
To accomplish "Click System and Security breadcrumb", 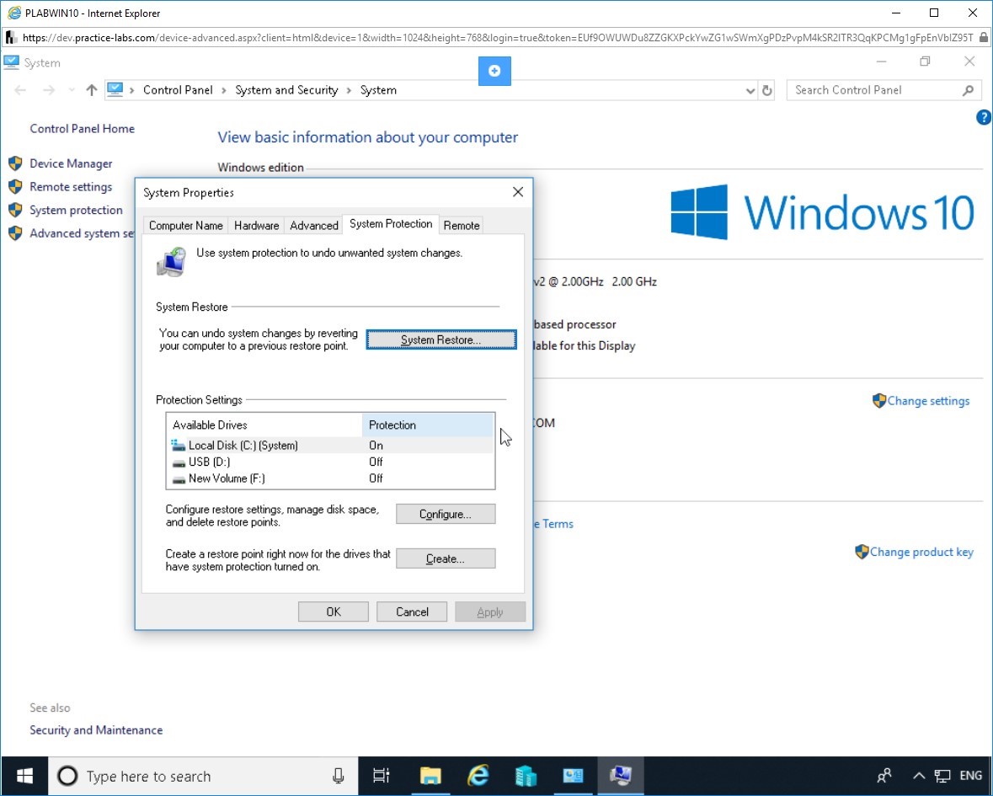I will point(286,90).
